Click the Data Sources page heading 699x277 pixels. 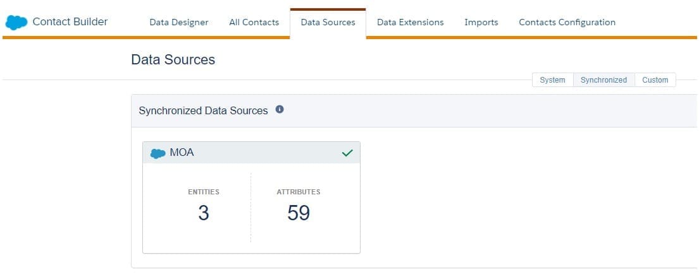[173, 60]
